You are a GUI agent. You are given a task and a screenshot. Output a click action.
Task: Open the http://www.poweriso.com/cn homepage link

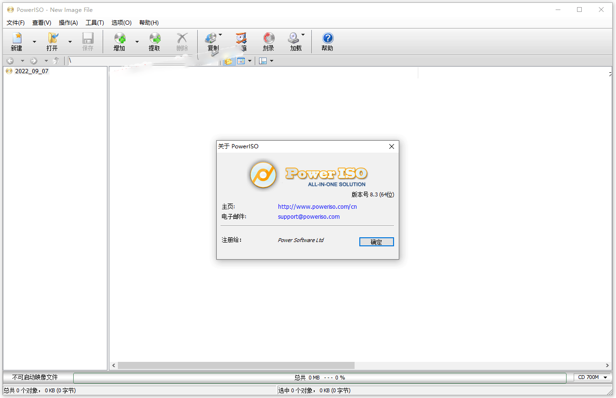tap(318, 206)
